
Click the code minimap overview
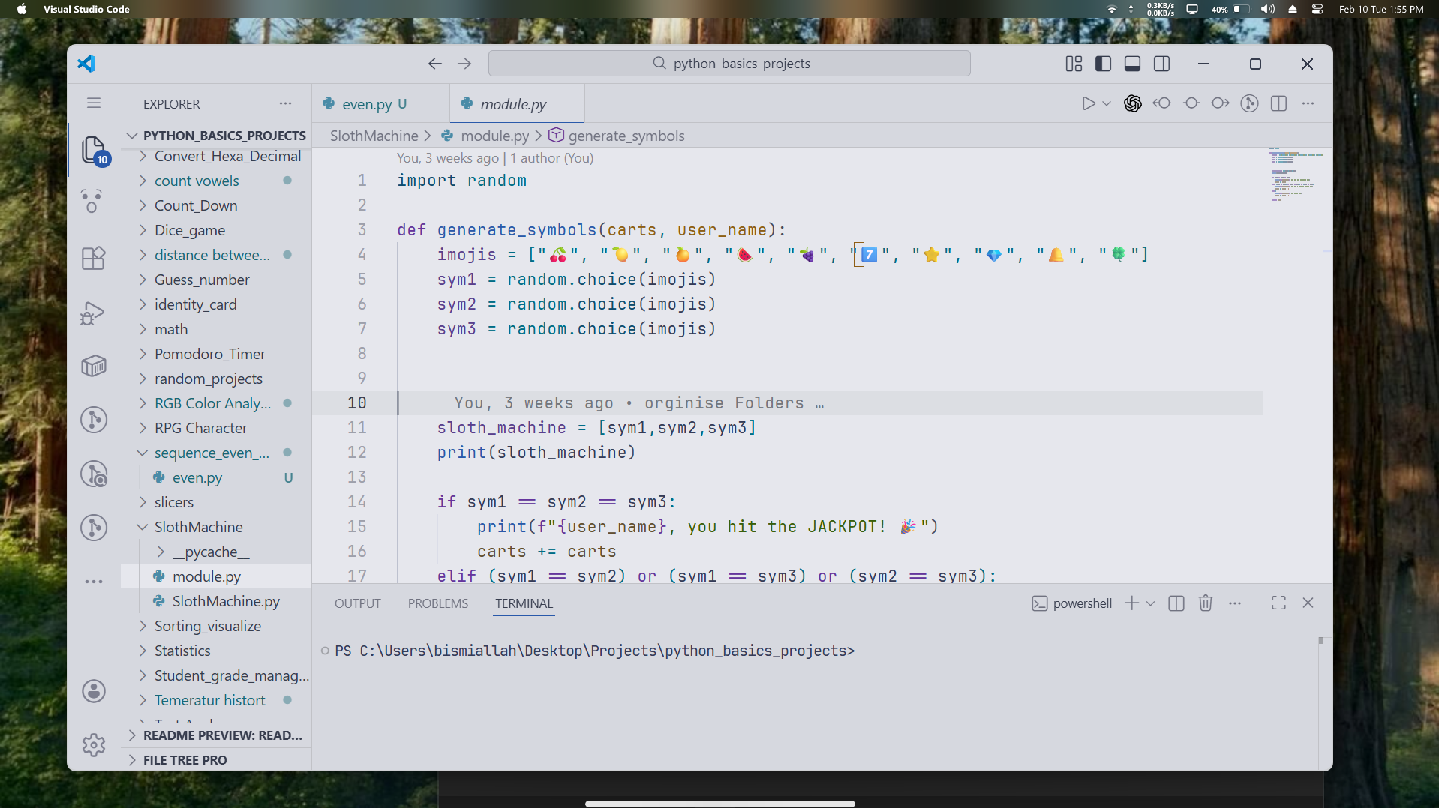coord(1296,174)
